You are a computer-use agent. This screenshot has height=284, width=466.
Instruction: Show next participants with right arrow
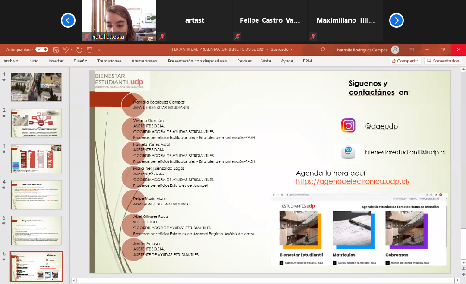pyautogui.click(x=397, y=20)
